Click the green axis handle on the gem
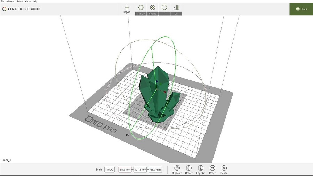The height and width of the screenshot is (176, 313). click(x=161, y=84)
